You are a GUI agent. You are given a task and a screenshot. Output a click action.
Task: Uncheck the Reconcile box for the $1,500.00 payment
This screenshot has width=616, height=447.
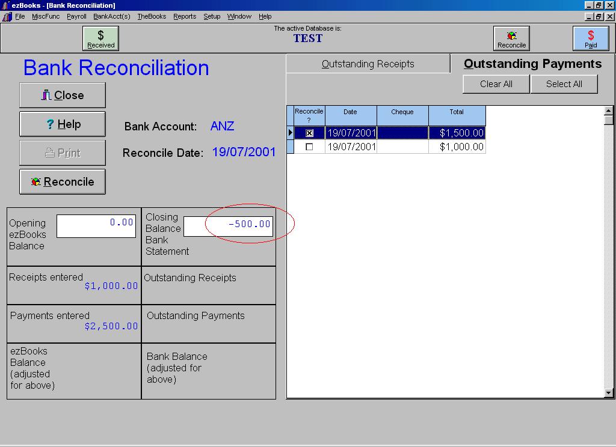[309, 133]
